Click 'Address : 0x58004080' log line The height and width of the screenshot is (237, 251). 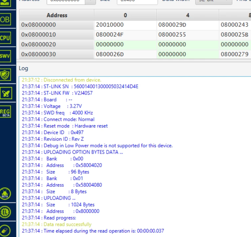pyautogui.click(x=62, y=185)
